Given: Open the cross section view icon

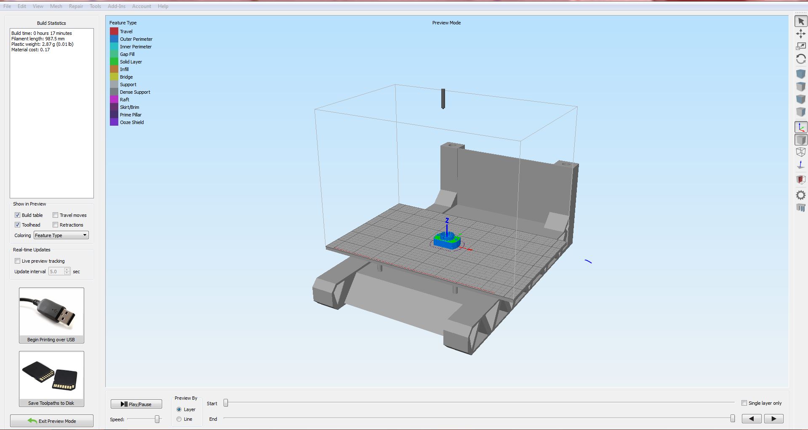Looking at the screenshot, I should (800, 180).
